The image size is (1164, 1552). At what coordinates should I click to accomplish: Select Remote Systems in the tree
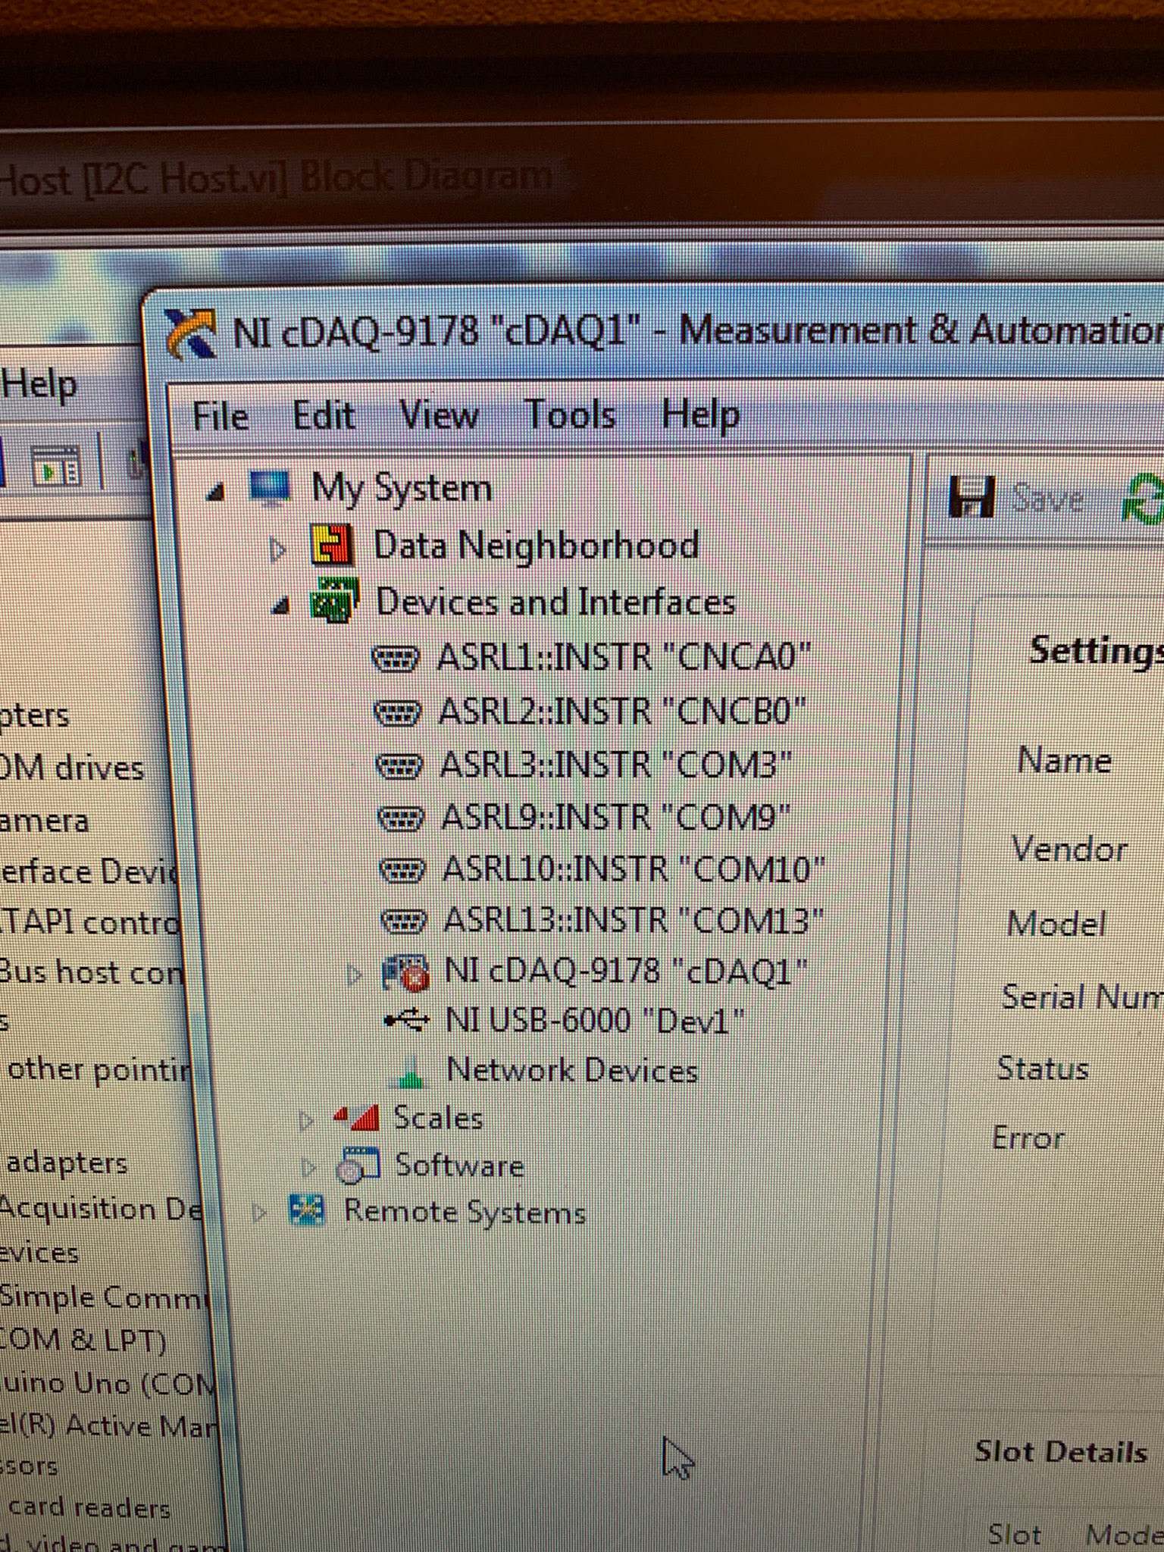[465, 1212]
